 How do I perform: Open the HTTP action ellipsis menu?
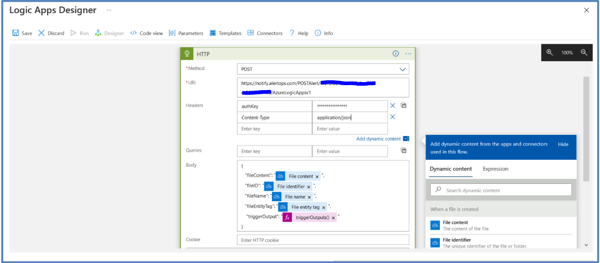[x=408, y=54]
